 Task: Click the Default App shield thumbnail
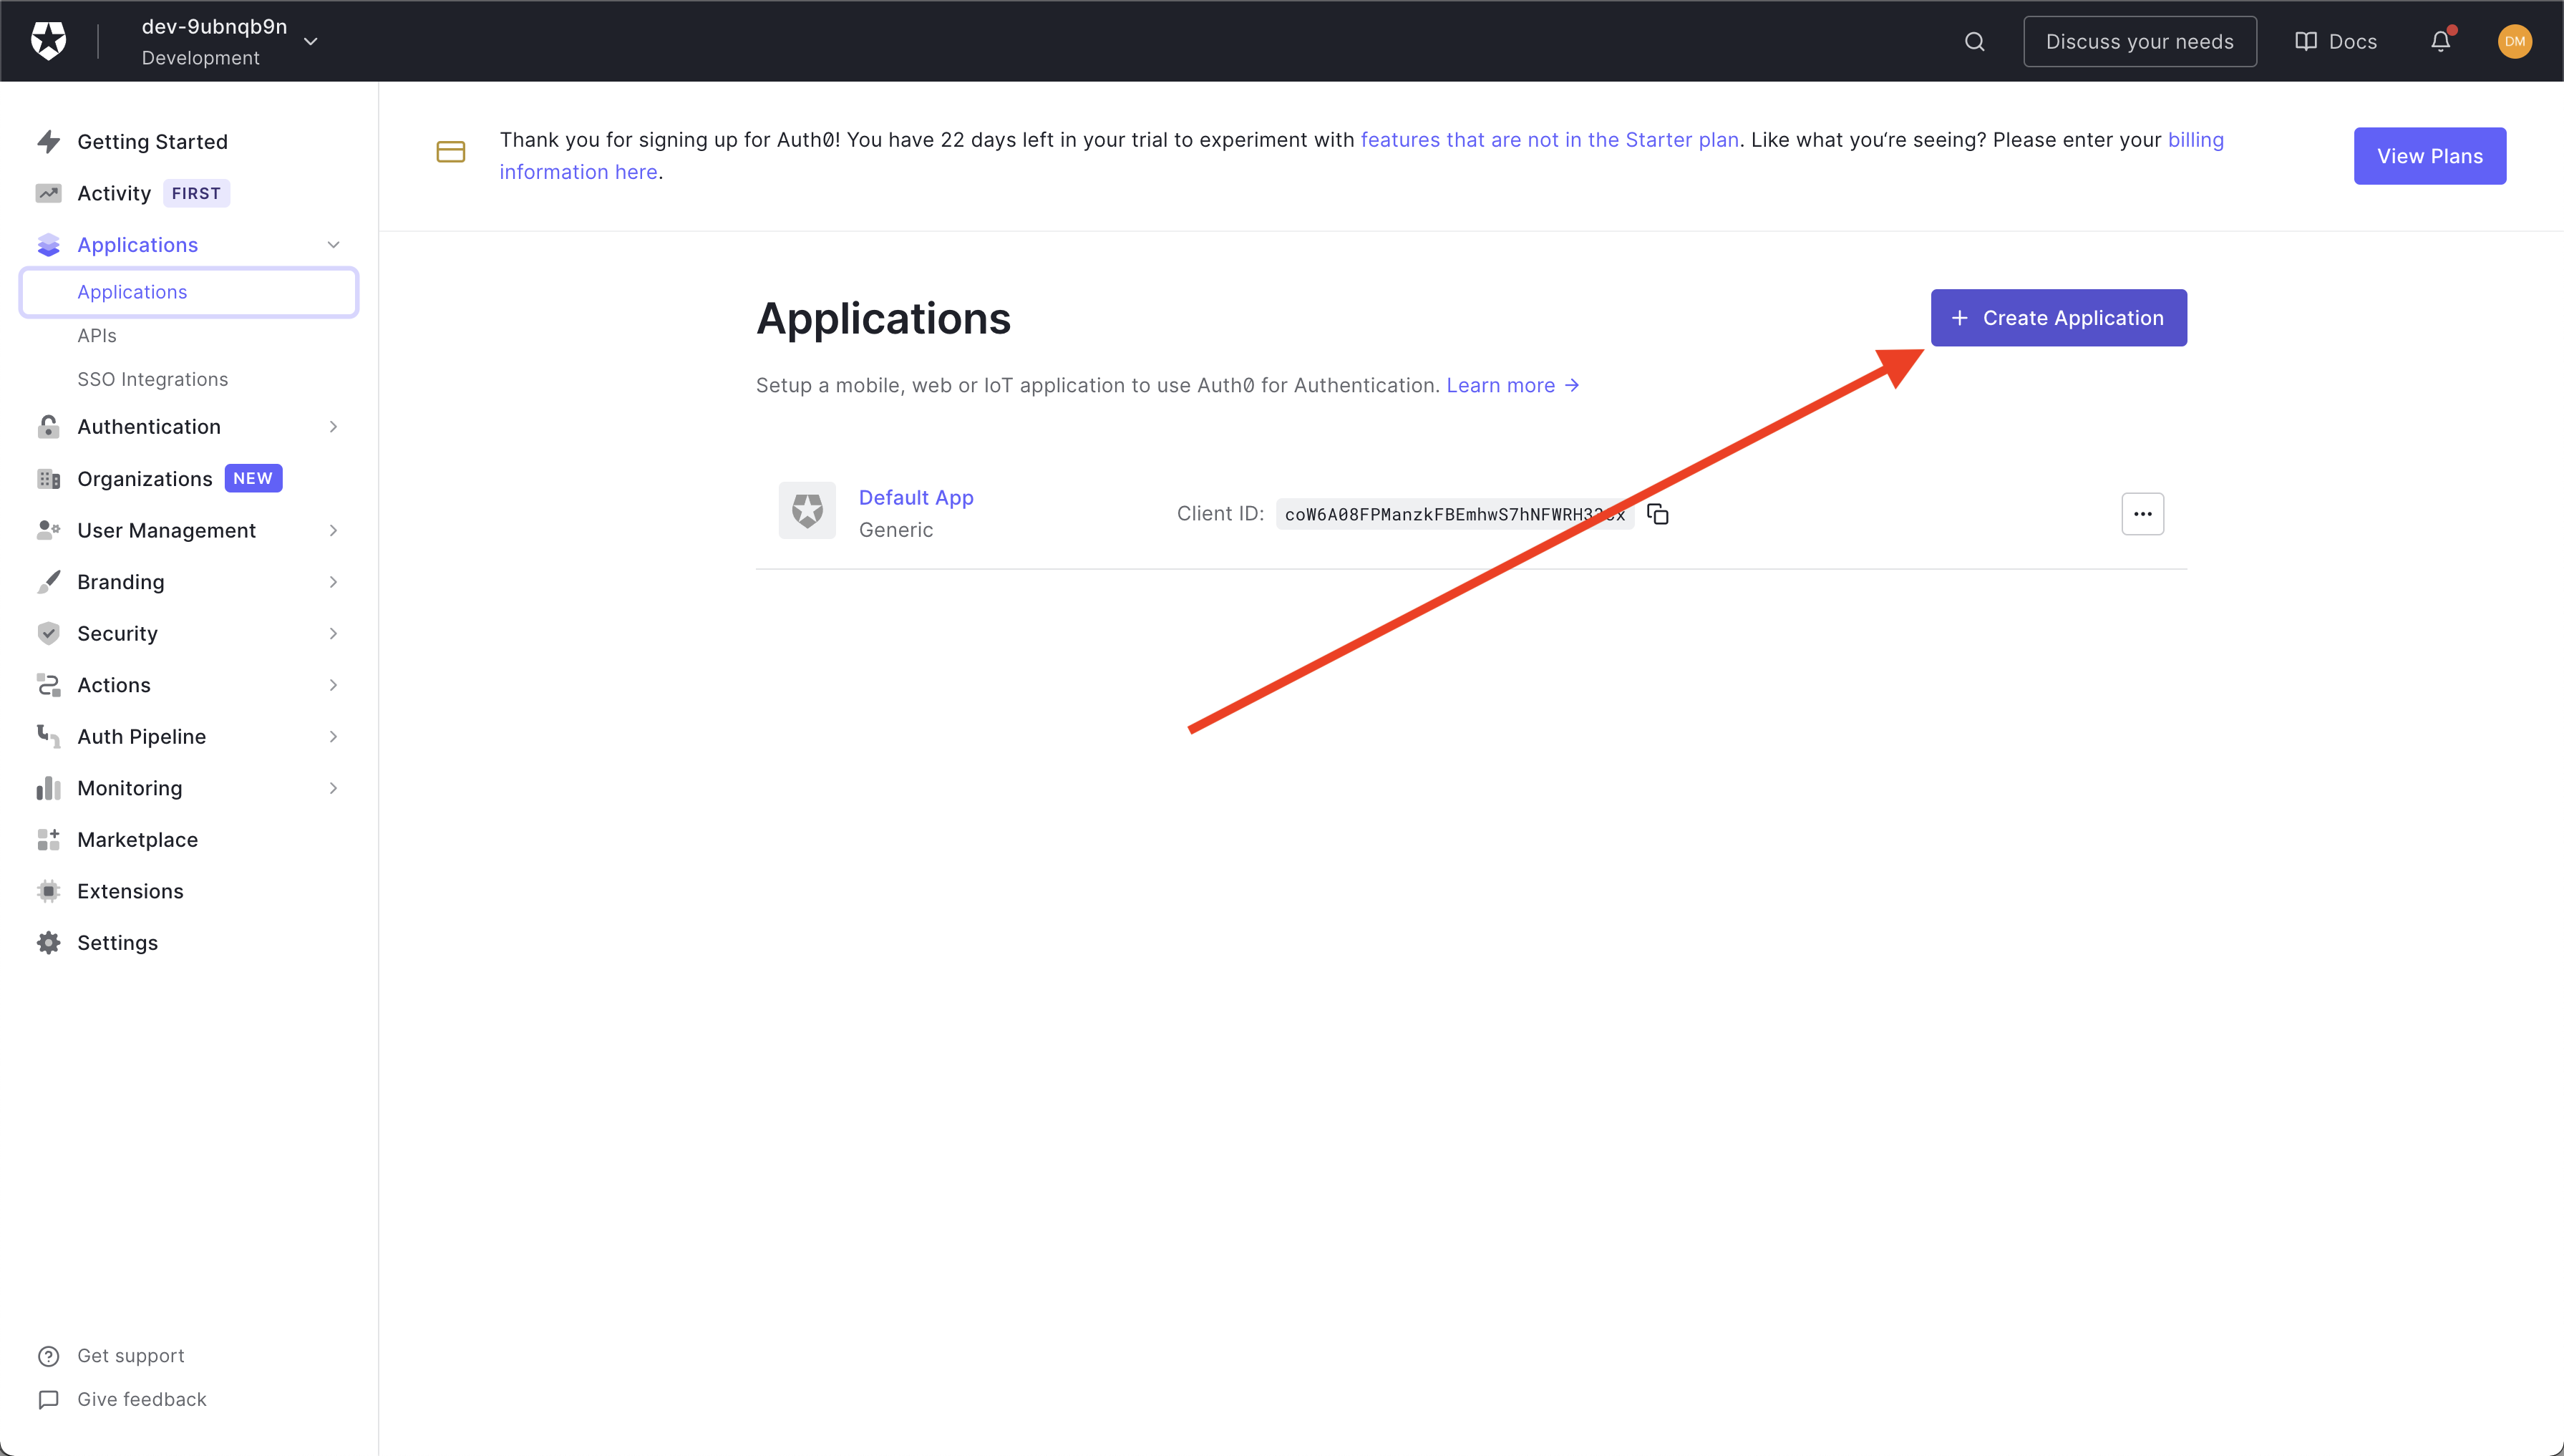807,511
